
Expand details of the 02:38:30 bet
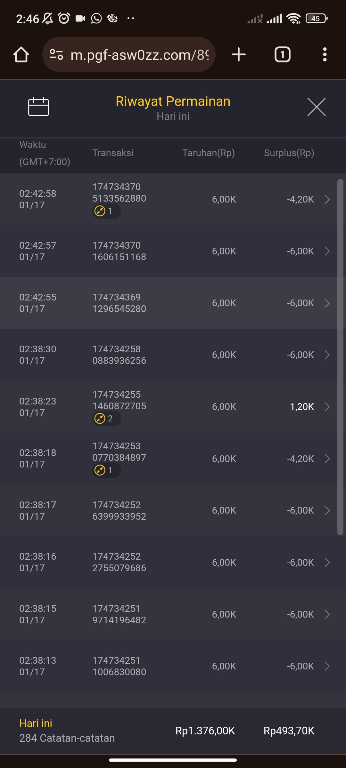point(327,355)
